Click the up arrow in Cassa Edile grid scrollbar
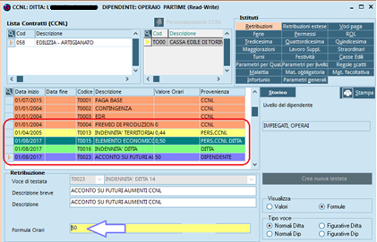Image resolution: width=377 pixels, height=242 pixels. [227, 34]
